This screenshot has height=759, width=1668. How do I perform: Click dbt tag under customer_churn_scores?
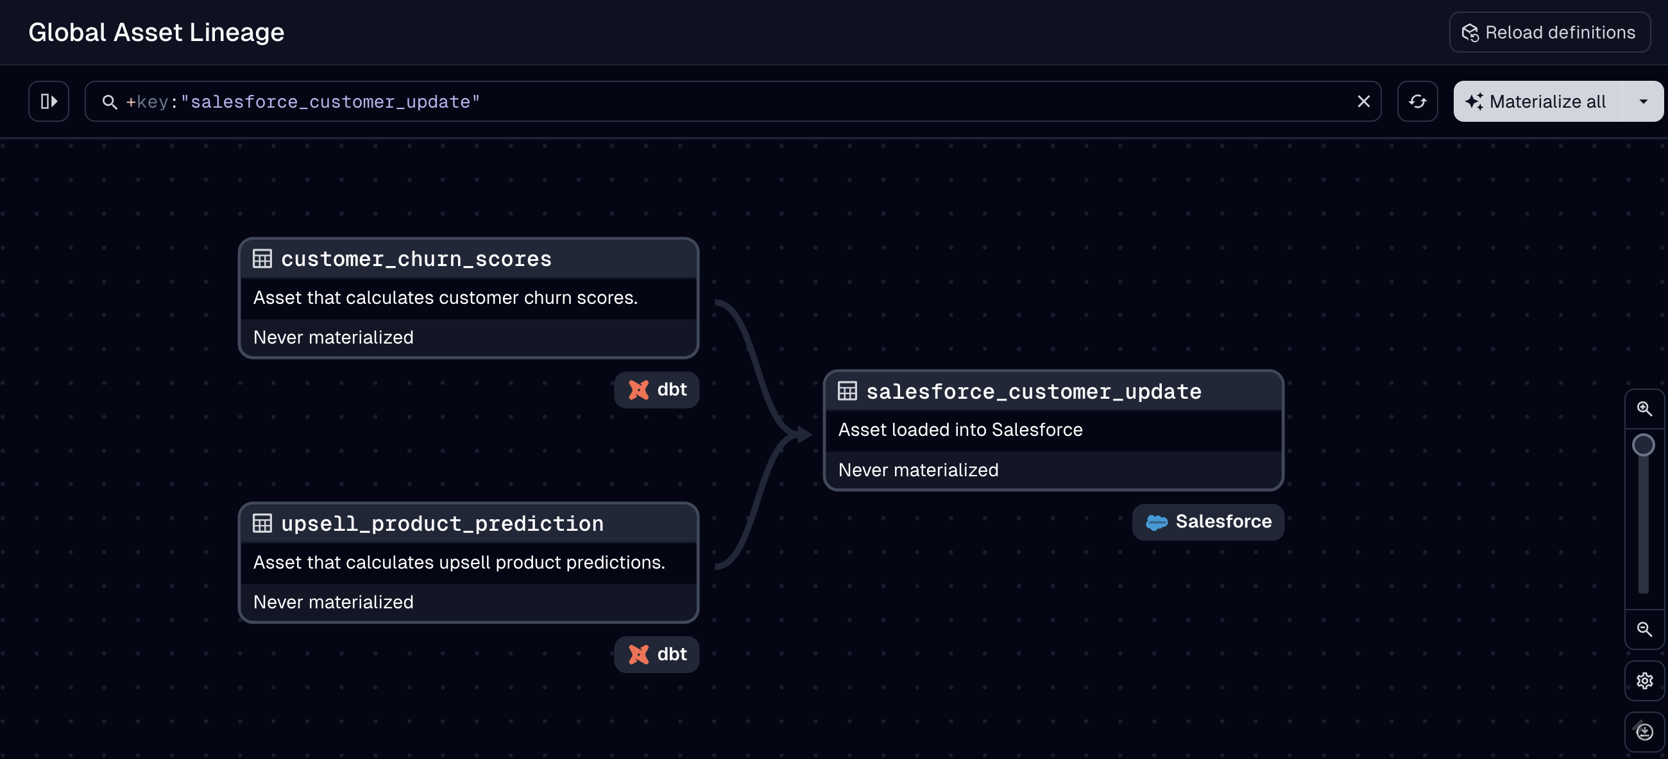coord(656,390)
